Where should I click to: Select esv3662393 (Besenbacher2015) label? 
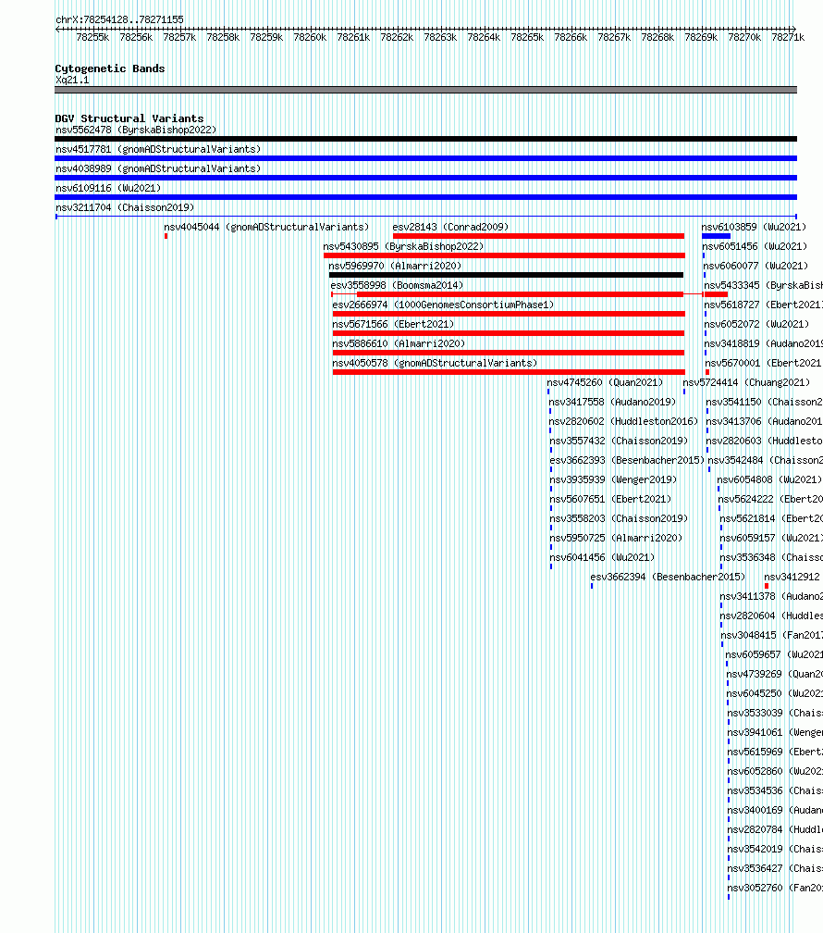click(627, 461)
